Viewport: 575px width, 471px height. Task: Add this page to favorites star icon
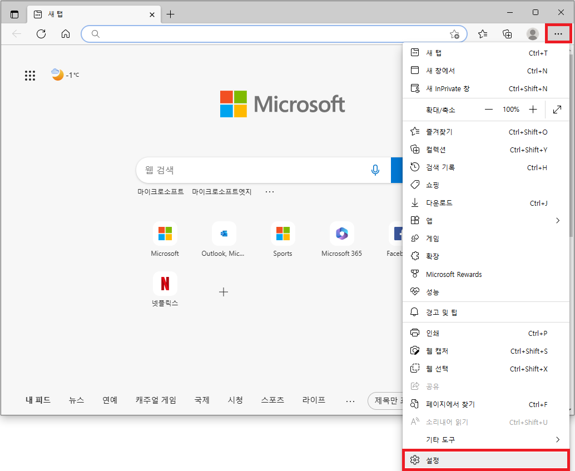(454, 34)
